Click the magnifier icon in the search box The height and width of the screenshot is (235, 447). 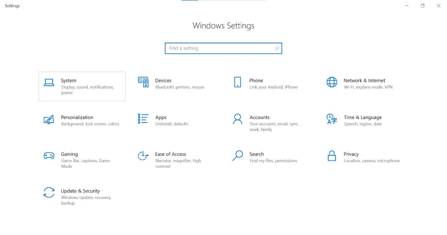click(277, 48)
